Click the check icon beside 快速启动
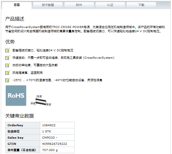The height and width of the screenshot is (154, 172). (8, 58)
